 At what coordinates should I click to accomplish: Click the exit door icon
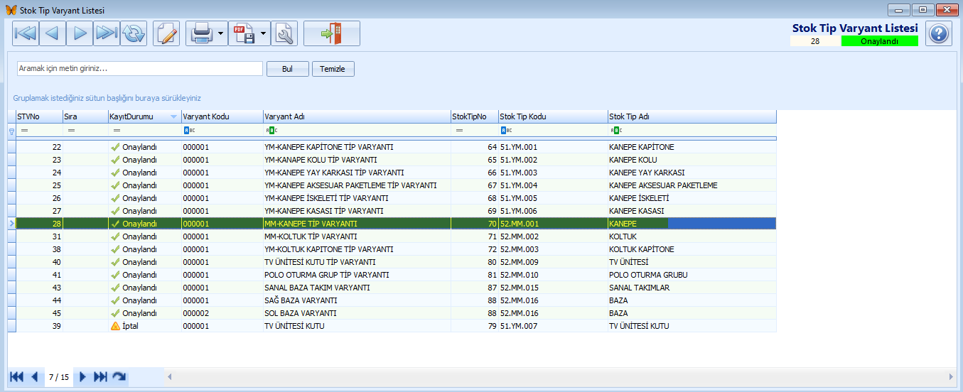point(331,33)
